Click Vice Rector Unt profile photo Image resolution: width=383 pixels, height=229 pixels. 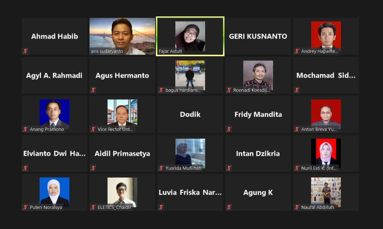[122, 113]
